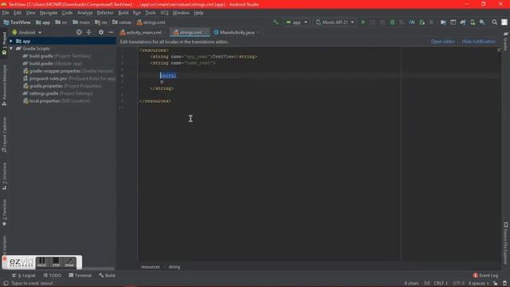Viewport: 510px width, 287px height.
Task: Click the lock read-only status icon
Action: 495,284
